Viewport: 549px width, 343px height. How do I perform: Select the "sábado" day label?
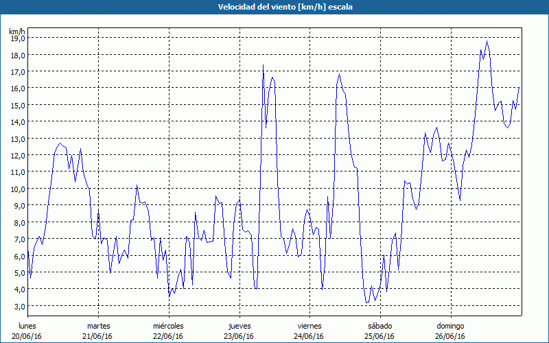click(379, 325)
